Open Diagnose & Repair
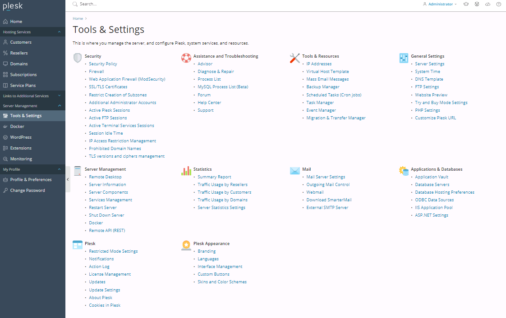 [x=216, y=72]
